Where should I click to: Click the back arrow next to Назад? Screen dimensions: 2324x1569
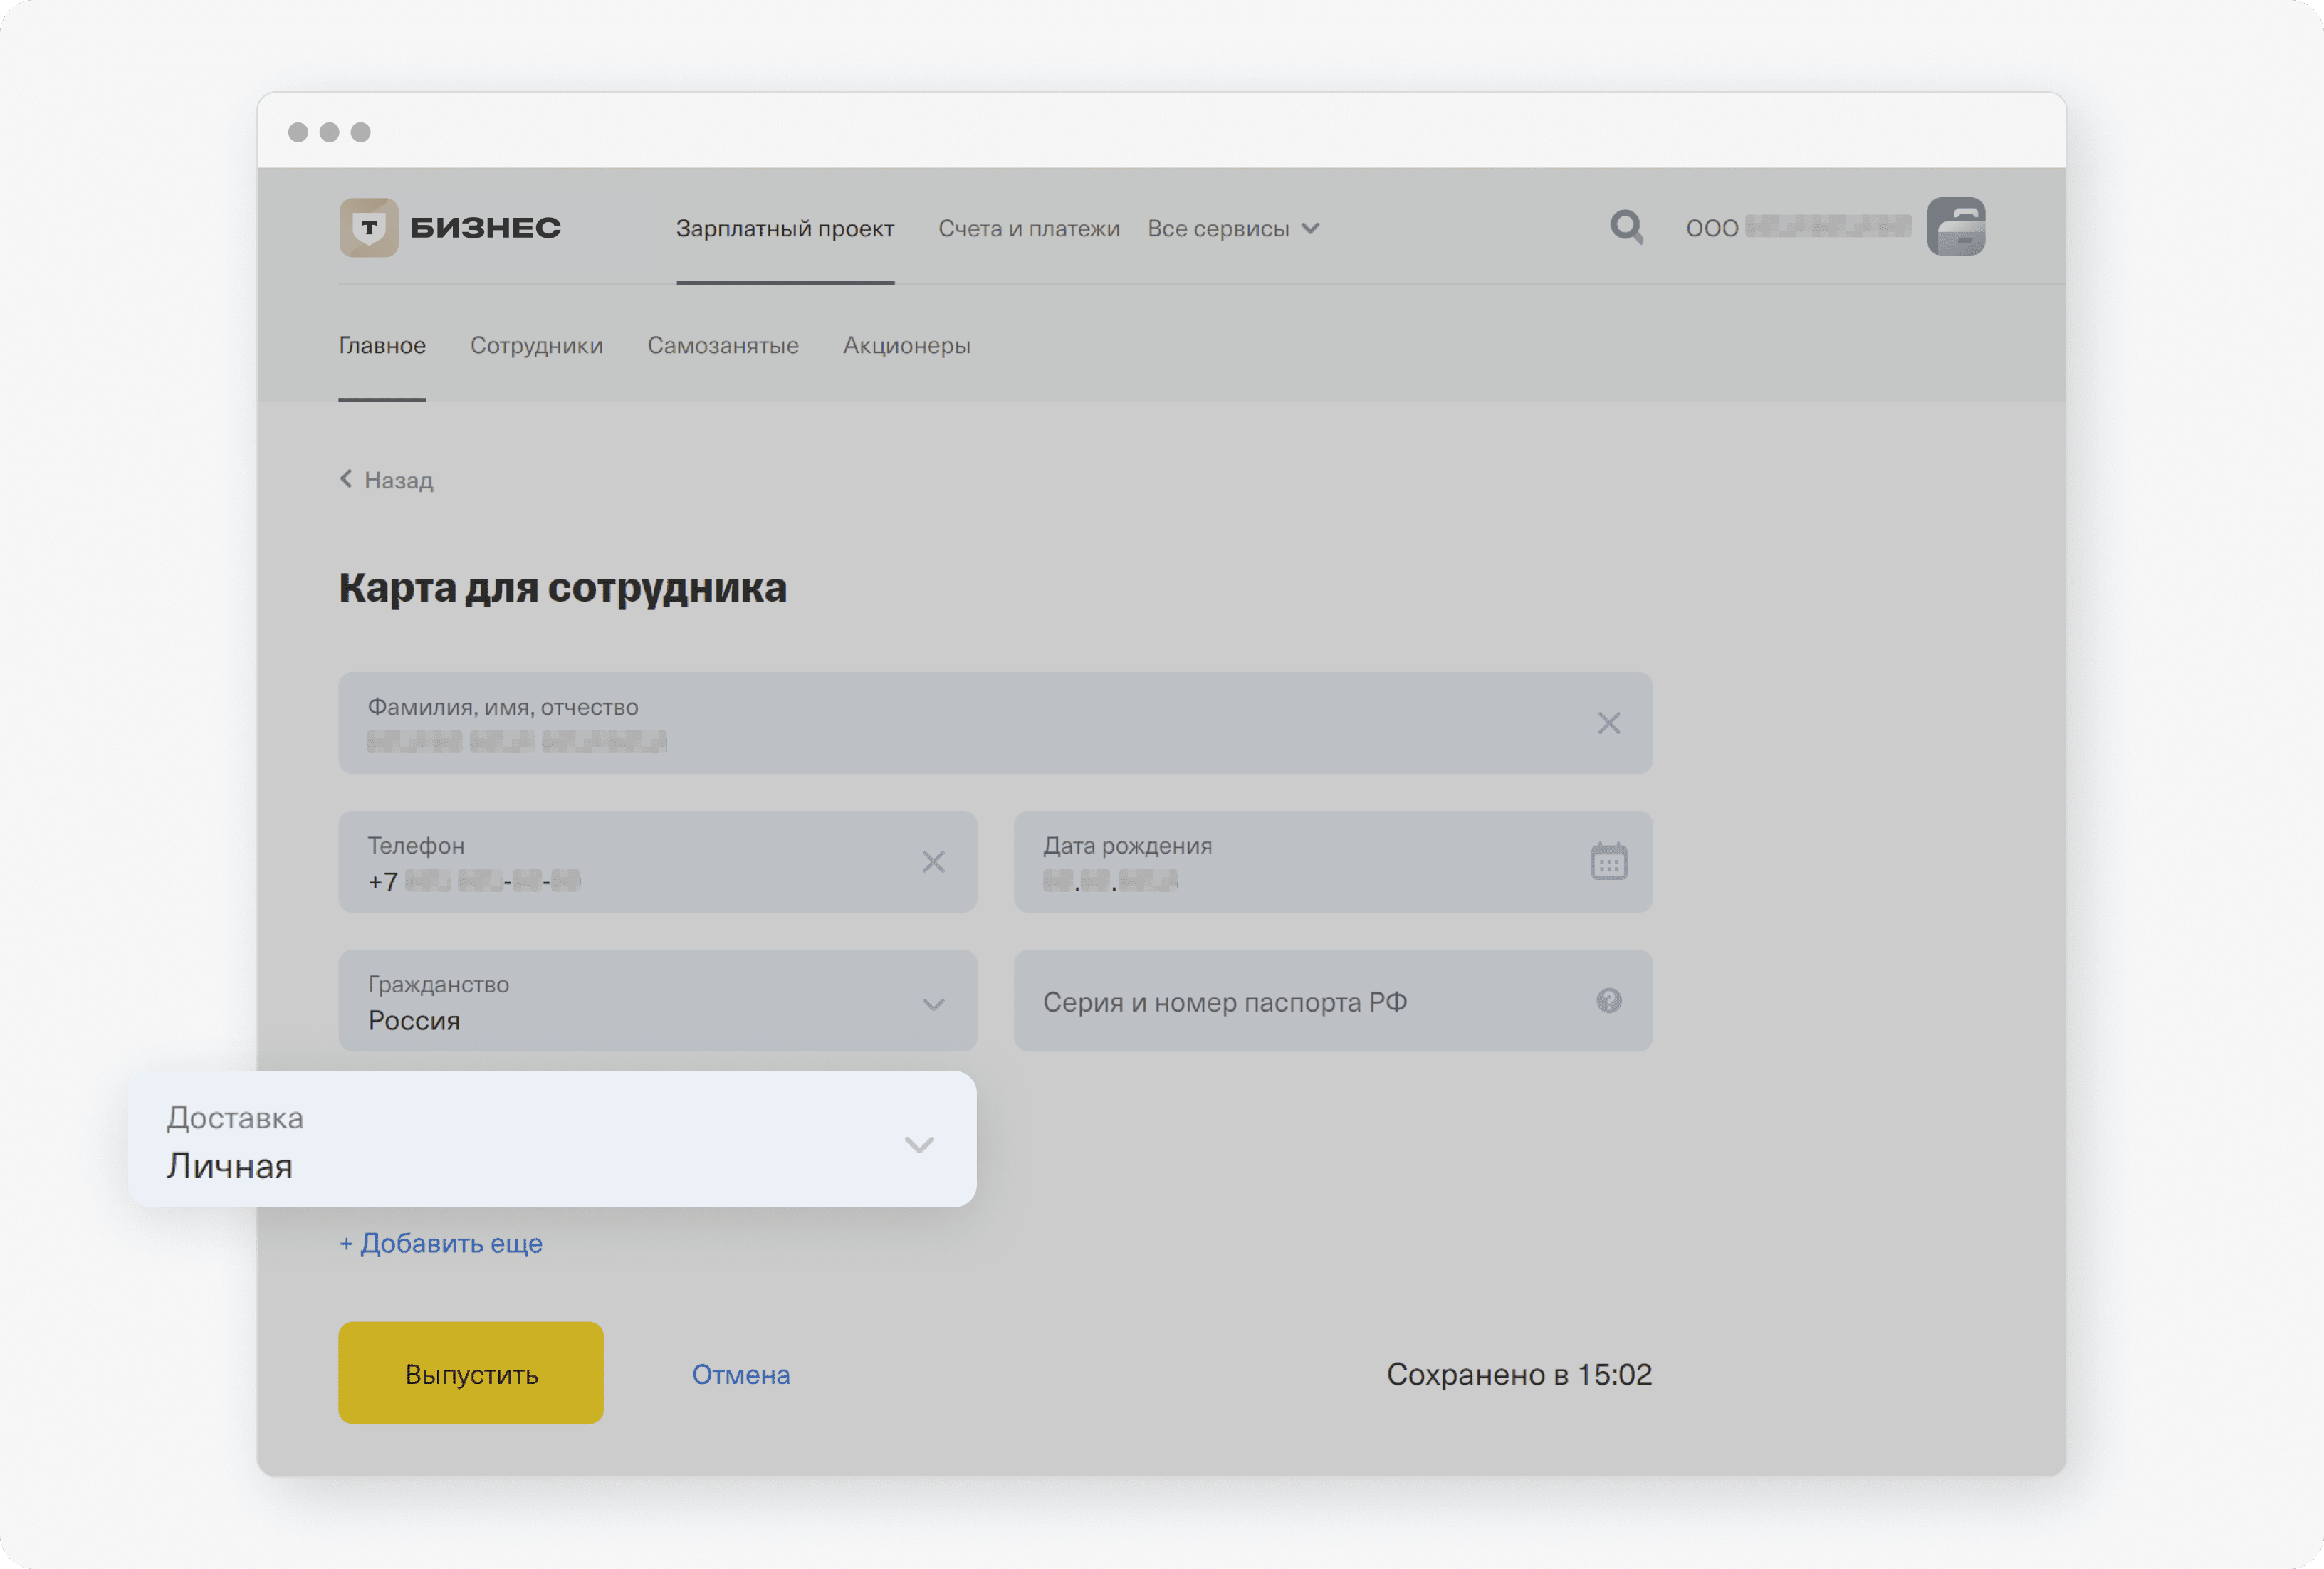tap(346, 479)
